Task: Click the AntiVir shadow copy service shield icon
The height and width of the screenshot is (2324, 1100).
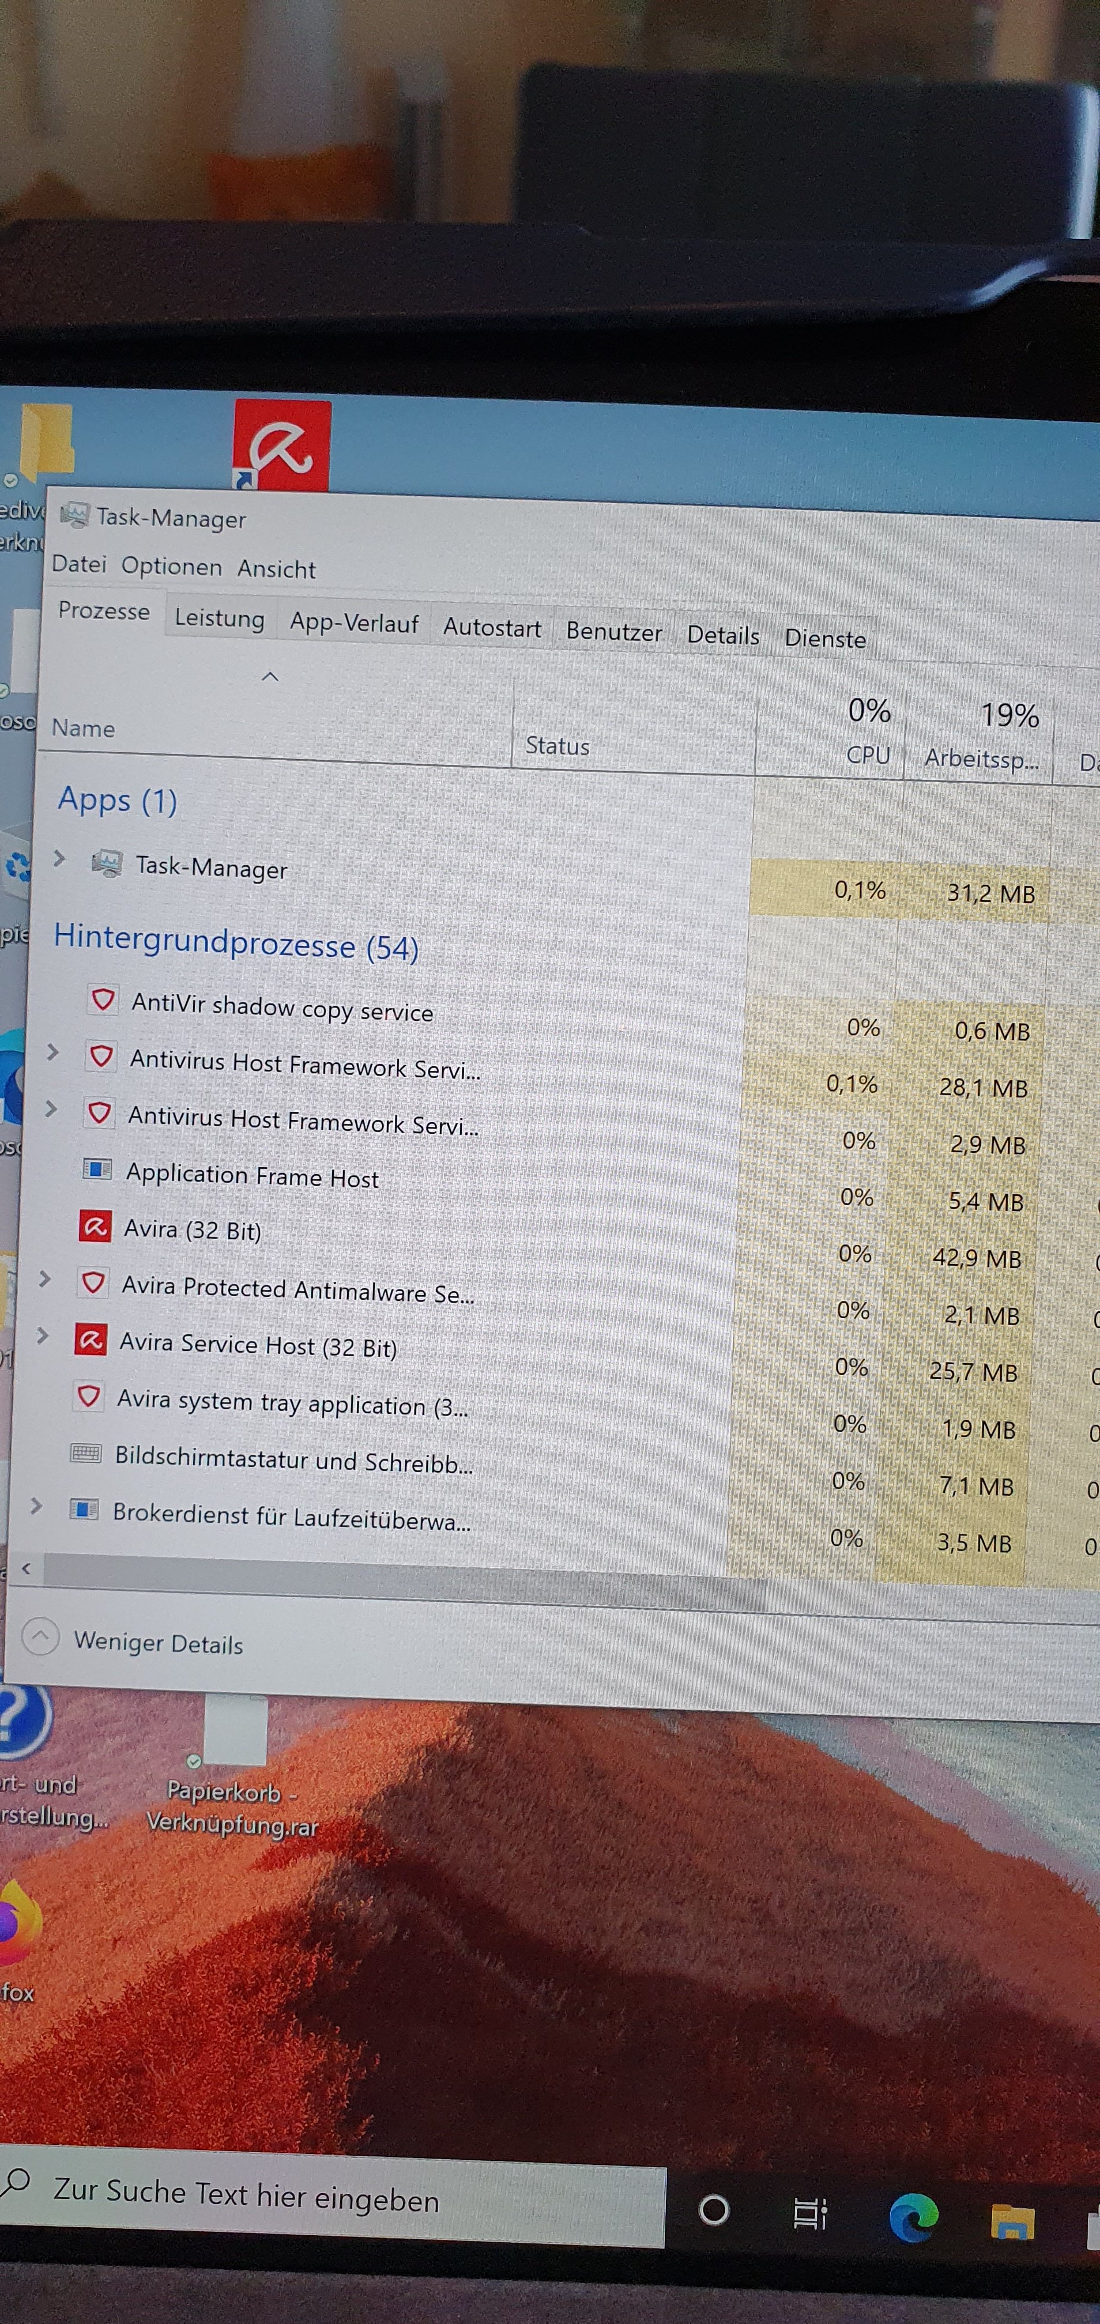Action: pos(103,999)
